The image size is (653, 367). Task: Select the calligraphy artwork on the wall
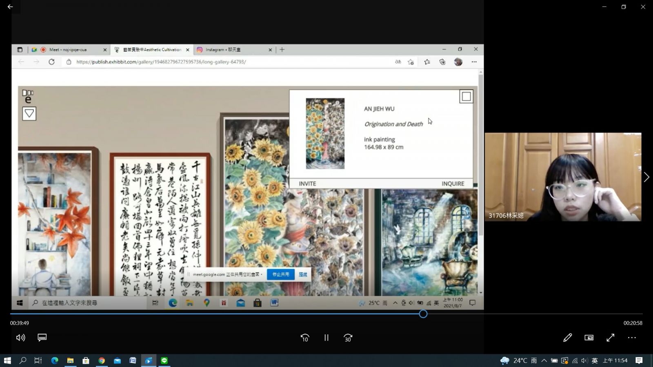pyautogui.click(x=160, y=224)
